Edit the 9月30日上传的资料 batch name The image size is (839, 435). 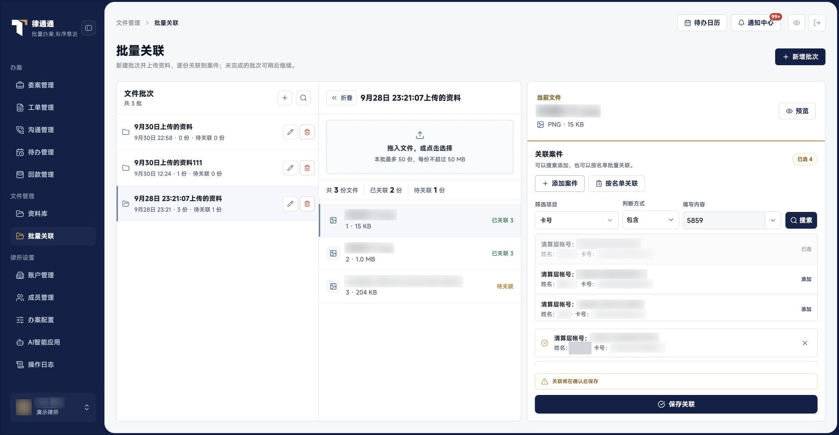tap(290, 132)
